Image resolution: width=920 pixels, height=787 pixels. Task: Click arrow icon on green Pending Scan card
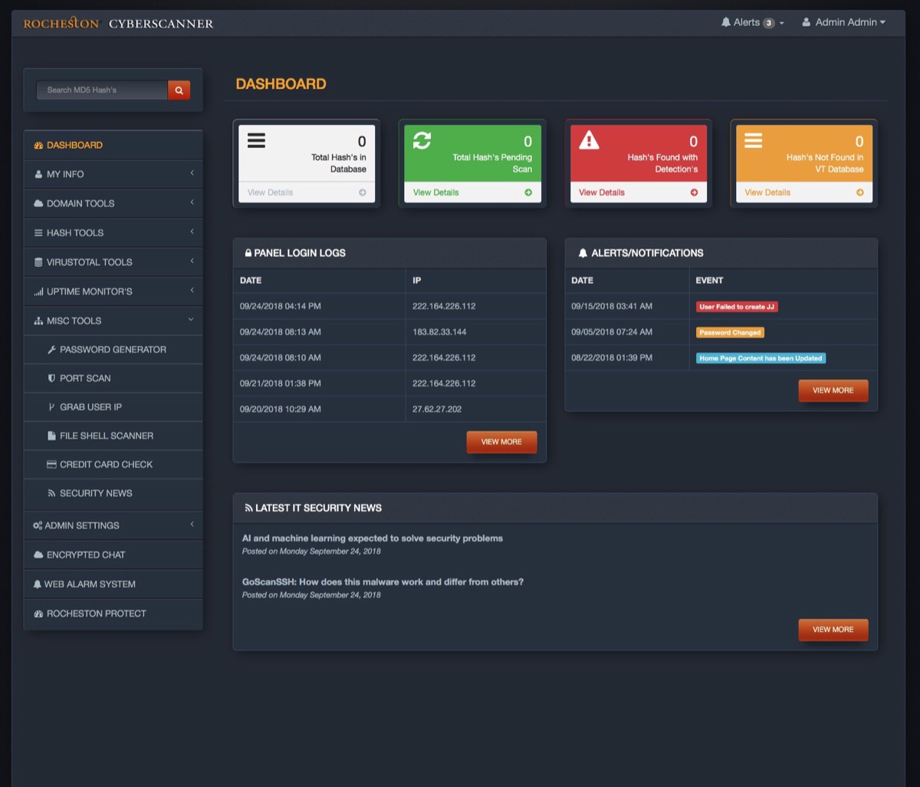pyautogui.click(x=528, y=193)
